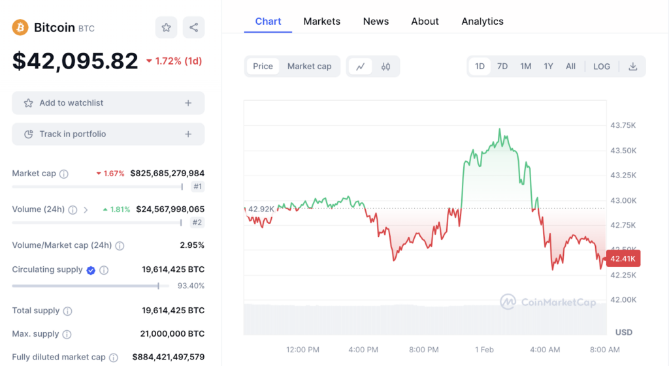
Task: Switch to the Analytics tab
Action: click(x=482, y=22)
